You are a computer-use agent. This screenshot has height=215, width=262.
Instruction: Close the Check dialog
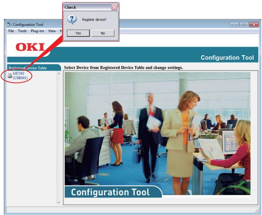pyautogui.click(x=114, y=7)
